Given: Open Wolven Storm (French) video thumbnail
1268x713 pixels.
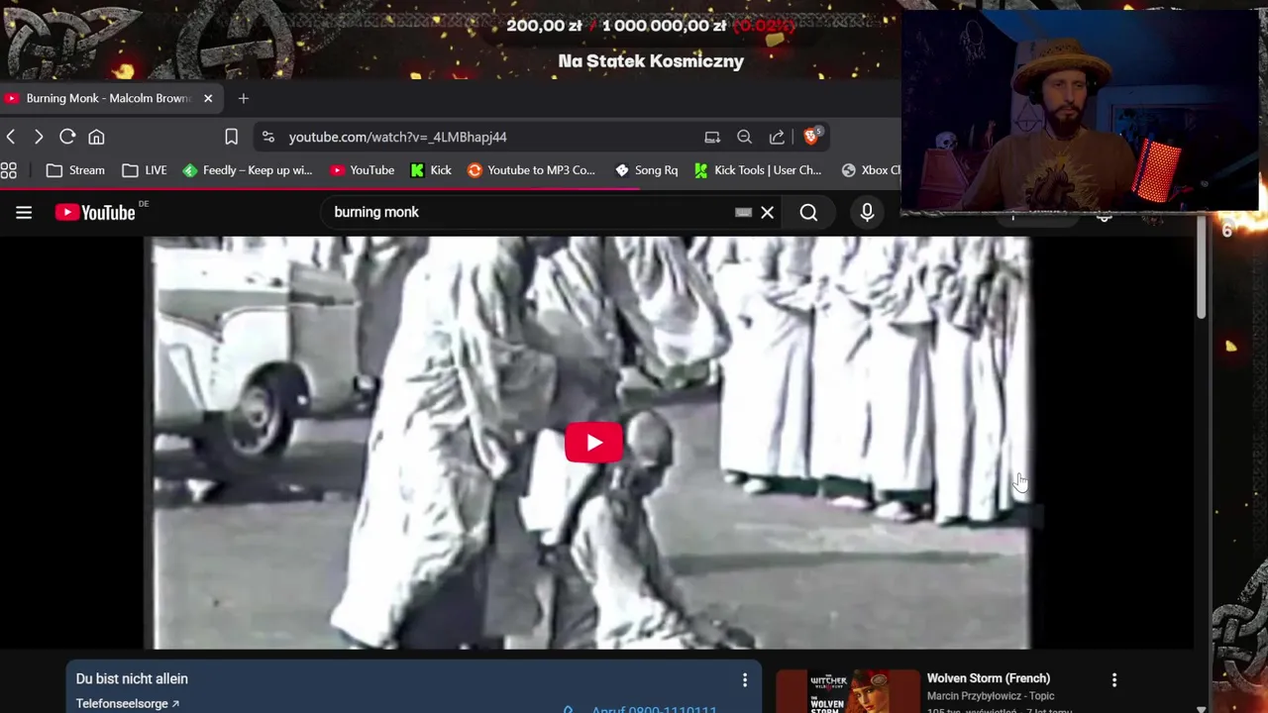Looking at the screenshot, I should [848, 692].
